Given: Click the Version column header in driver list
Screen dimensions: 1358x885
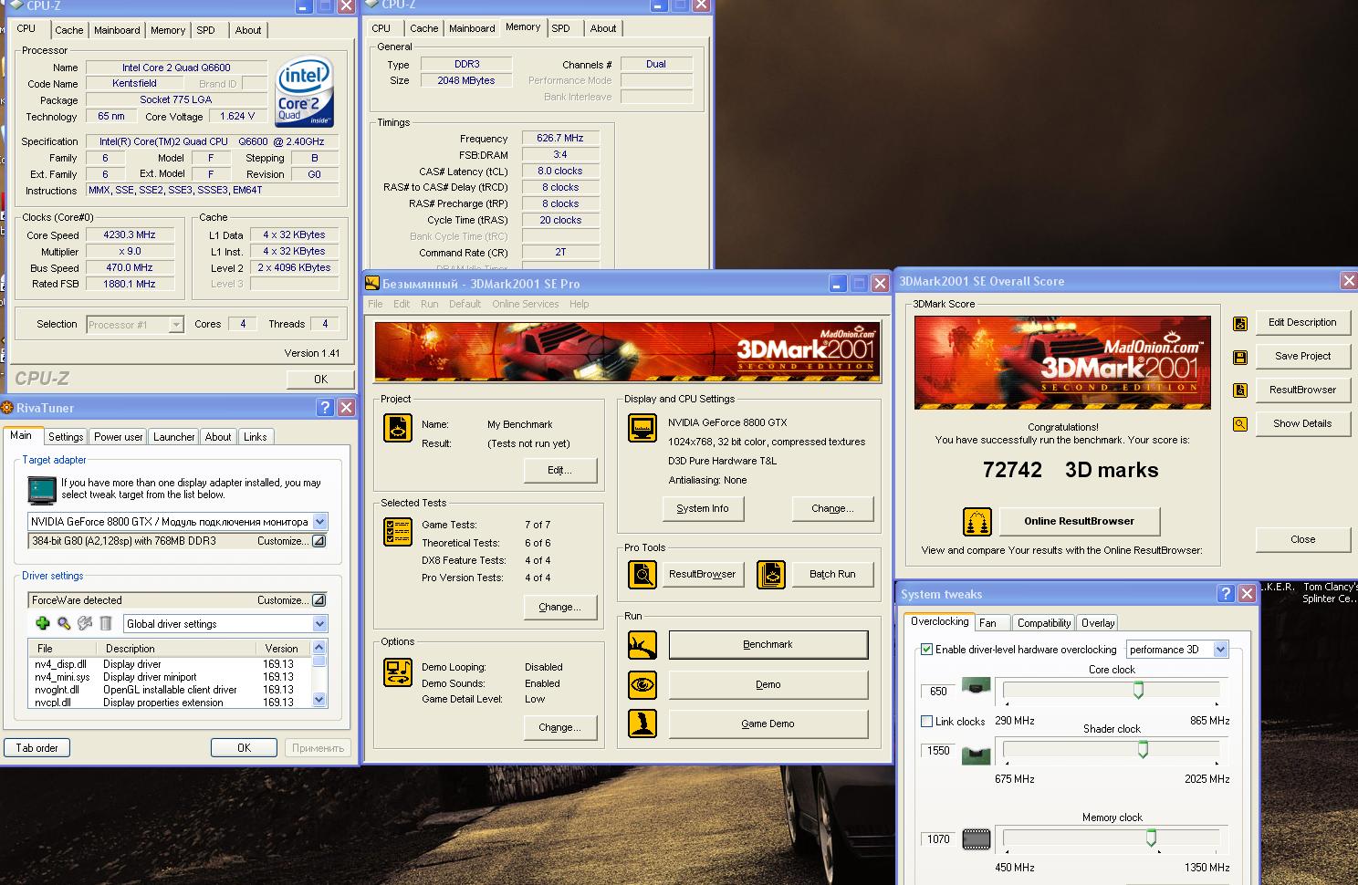Looking at the screenshot, I should (282, 649).
